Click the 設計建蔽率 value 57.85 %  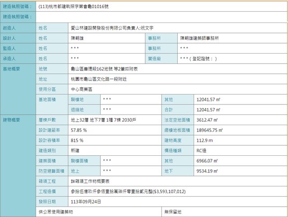click(79, 130)
